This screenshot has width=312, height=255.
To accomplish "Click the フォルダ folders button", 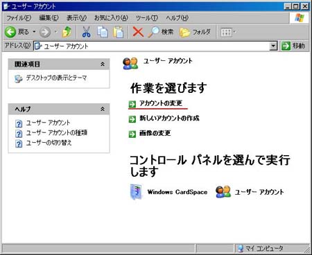I will coord(195,32).
